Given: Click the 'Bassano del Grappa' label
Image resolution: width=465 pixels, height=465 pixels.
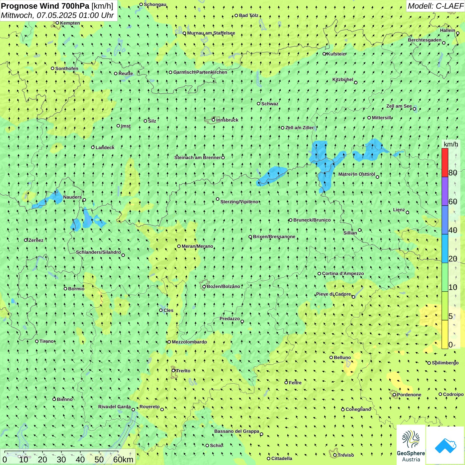Looking at the screenshot, I should [x=237, y=431].
